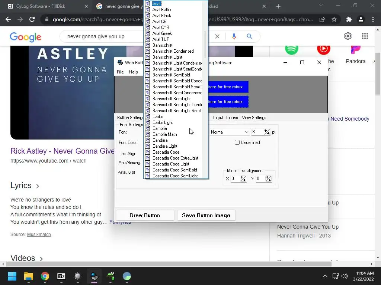This screenshot has height=285, width=381.
Task: Select Calibri Light font
Action: click(163, 122)
